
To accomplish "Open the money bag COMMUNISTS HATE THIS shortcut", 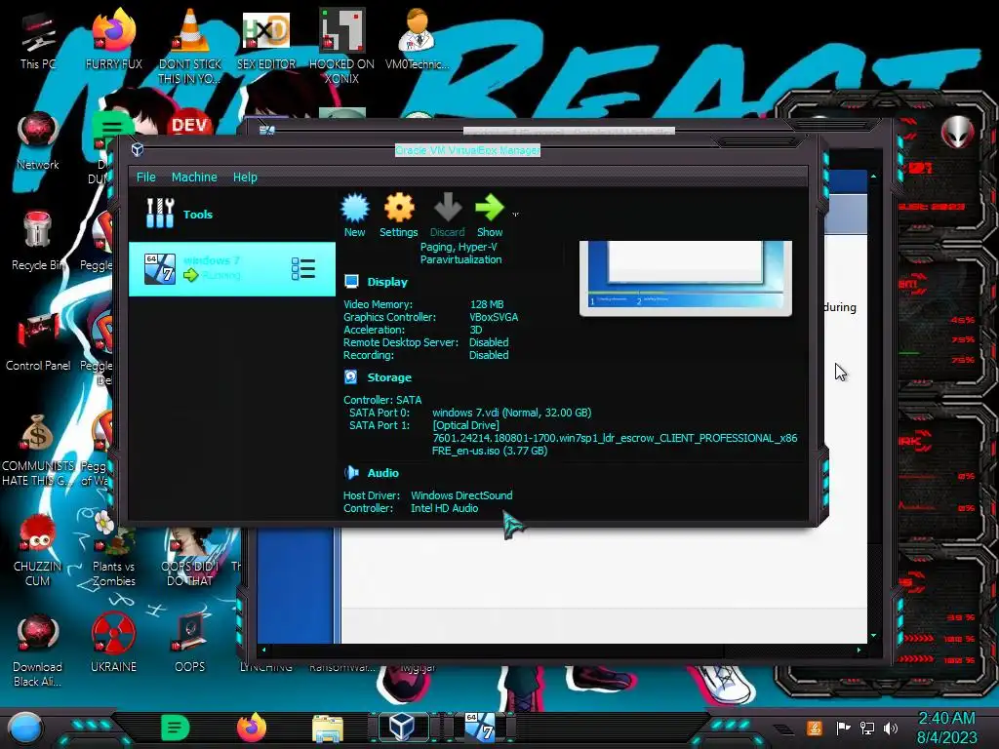I will [x=38, y=450].
